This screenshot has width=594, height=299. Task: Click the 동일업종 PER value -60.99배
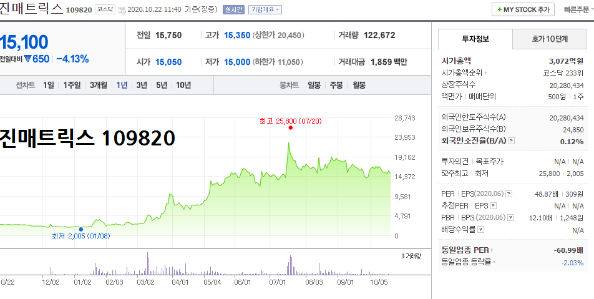coord(568,250)
